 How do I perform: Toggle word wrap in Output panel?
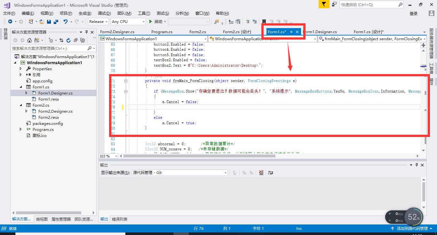pos(271,172)
